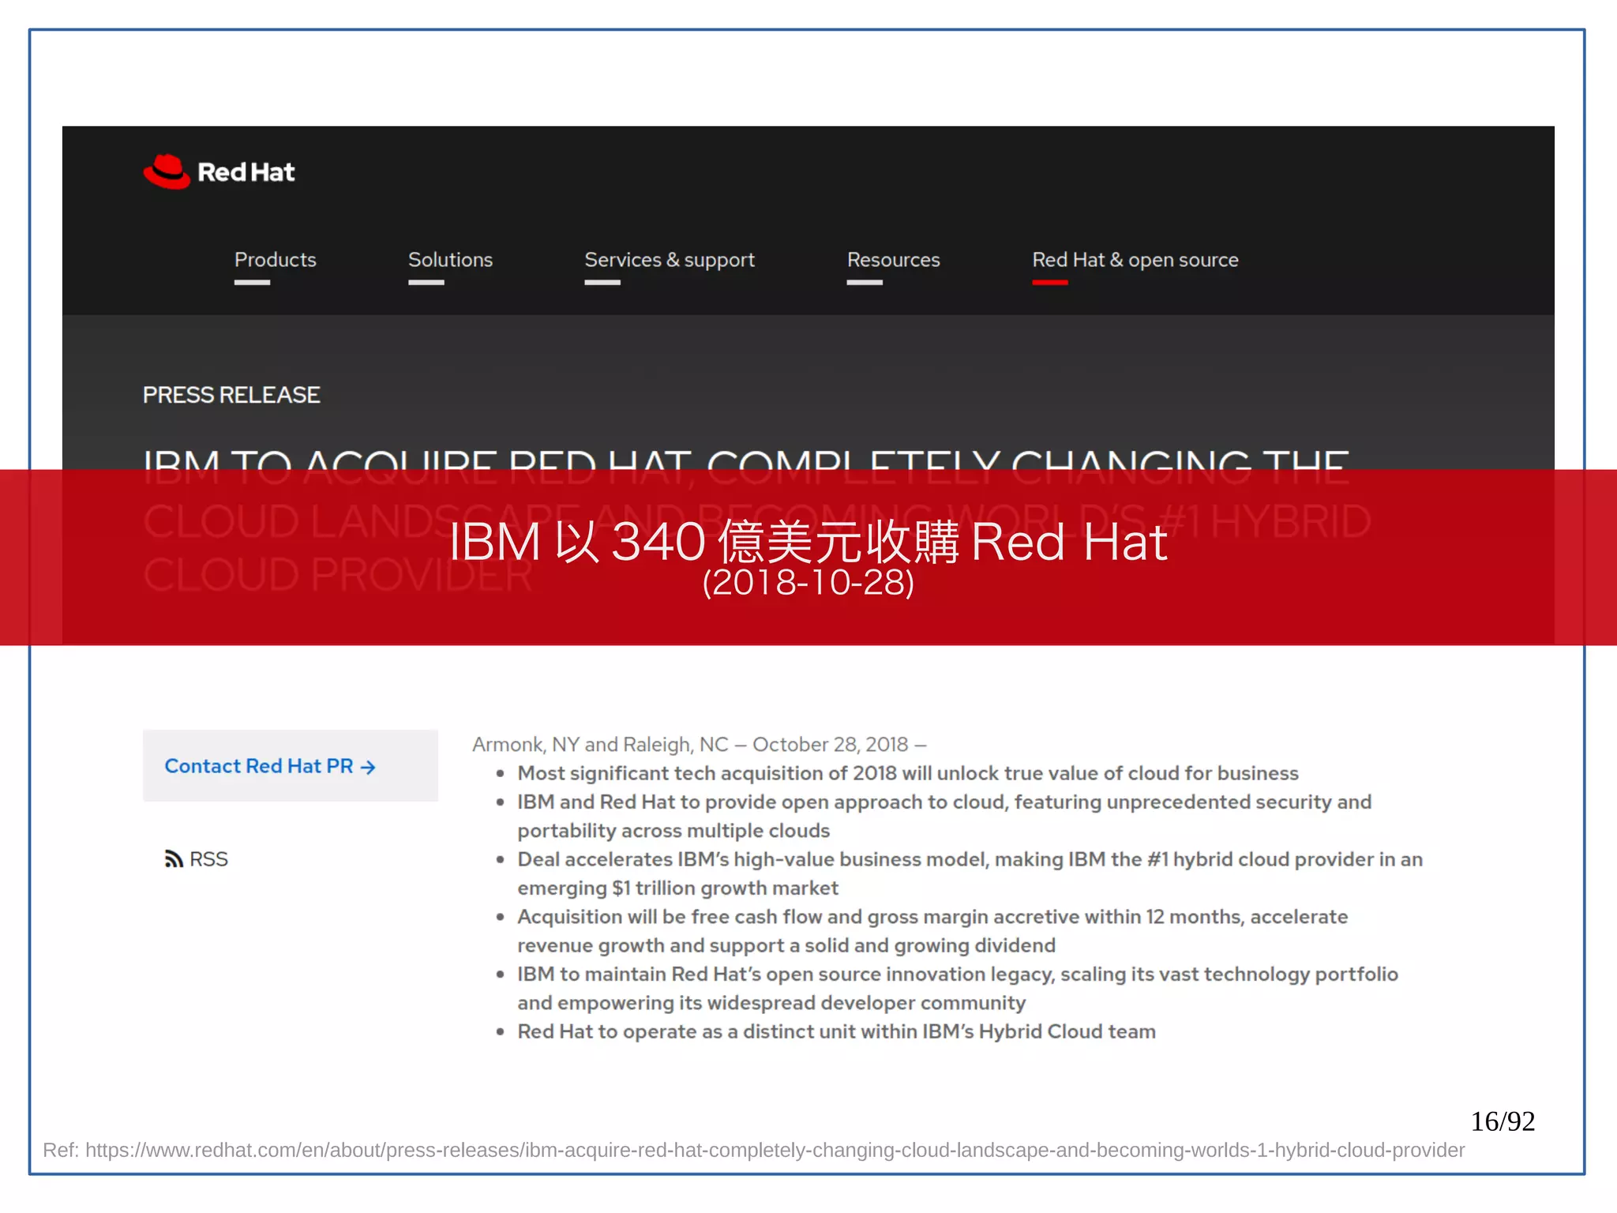Screen dimensions: 1617x1213
Task: Click the 'Most significant tech acquisition' bullet
Action: tap(908, 773)
